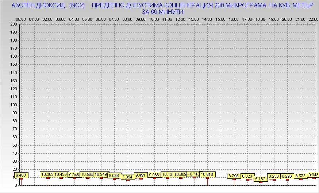Click the 7.054 data point label
Image resolution: width=319 pixels, height=193 pixels.
[127, 177]
